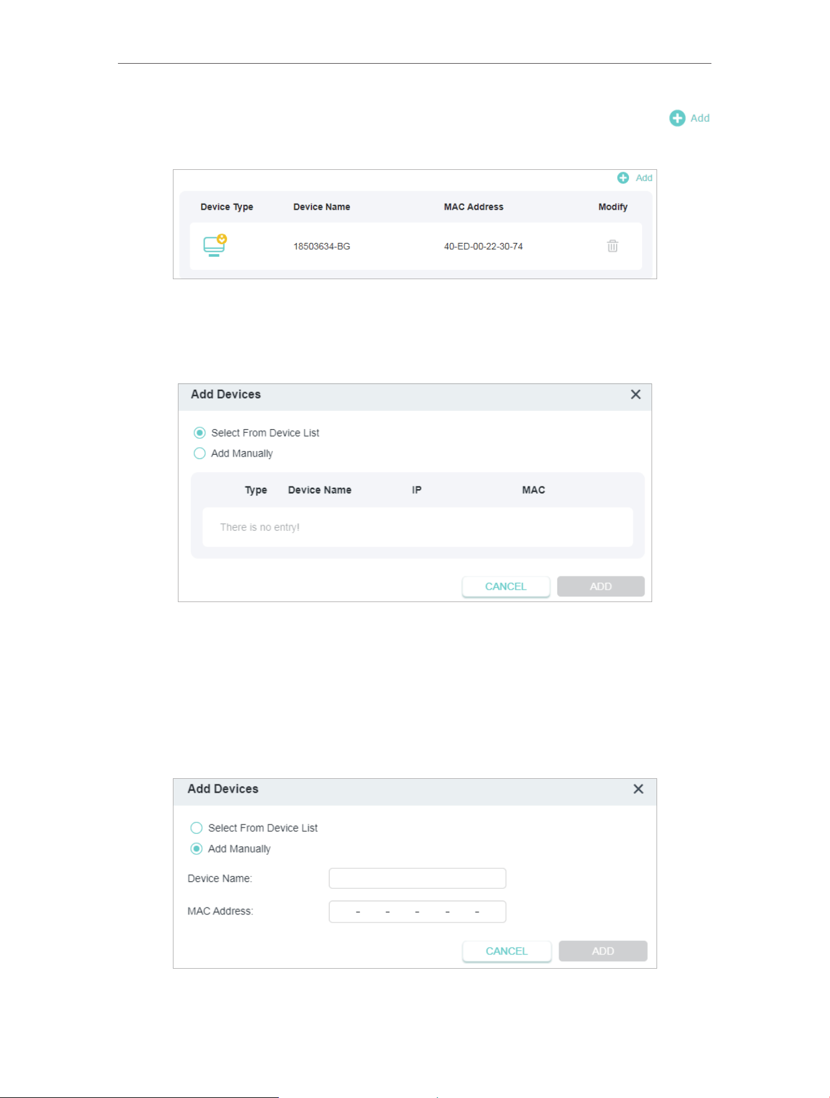
Task: Click ADD in the device list dialog
Action: (x=601, y=586)
